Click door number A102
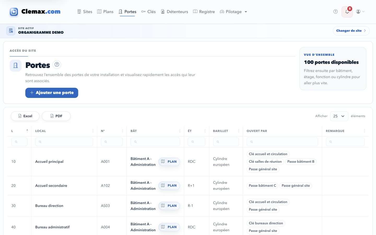 pos(105,186)
